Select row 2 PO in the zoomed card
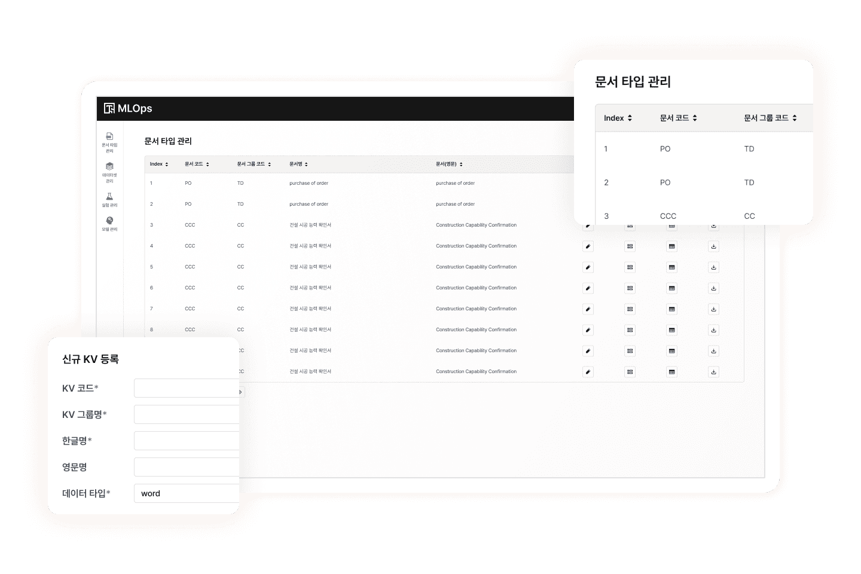 [665, 182]
